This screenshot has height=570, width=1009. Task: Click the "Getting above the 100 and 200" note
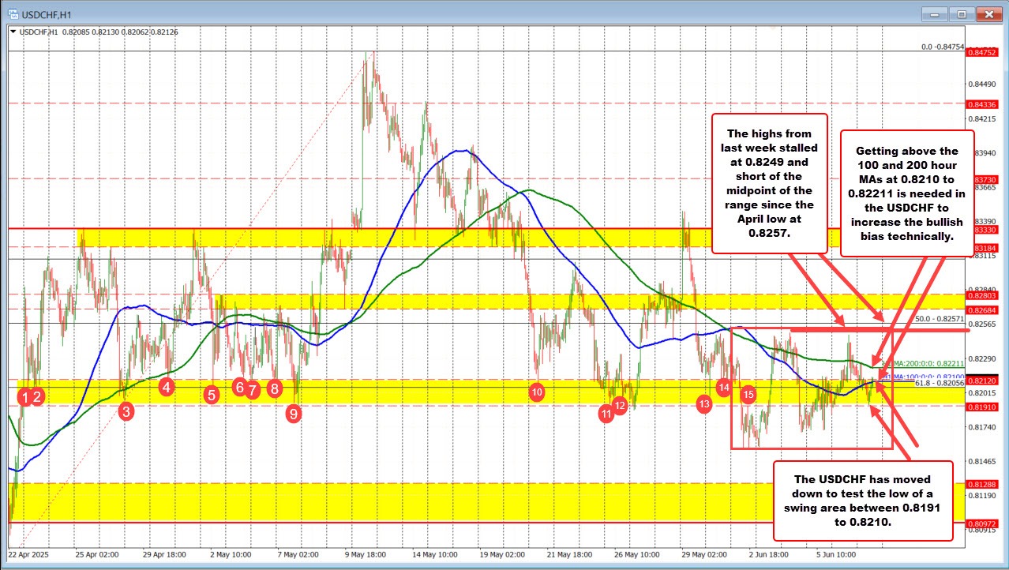[907, 193]
